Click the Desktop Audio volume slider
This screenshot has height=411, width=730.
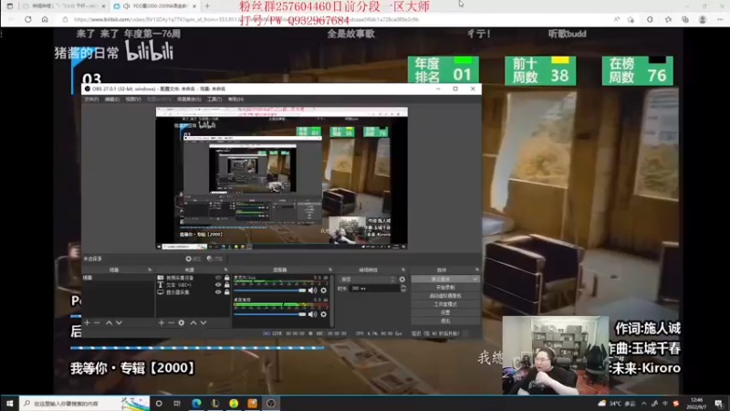pyautogui.click(x=269, y=314)
